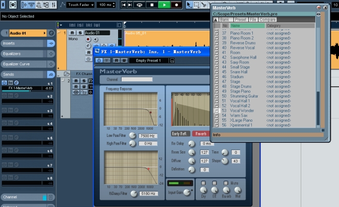339x207 pixels.
Task: Click the Record button in transport
Action: (176, 5)
